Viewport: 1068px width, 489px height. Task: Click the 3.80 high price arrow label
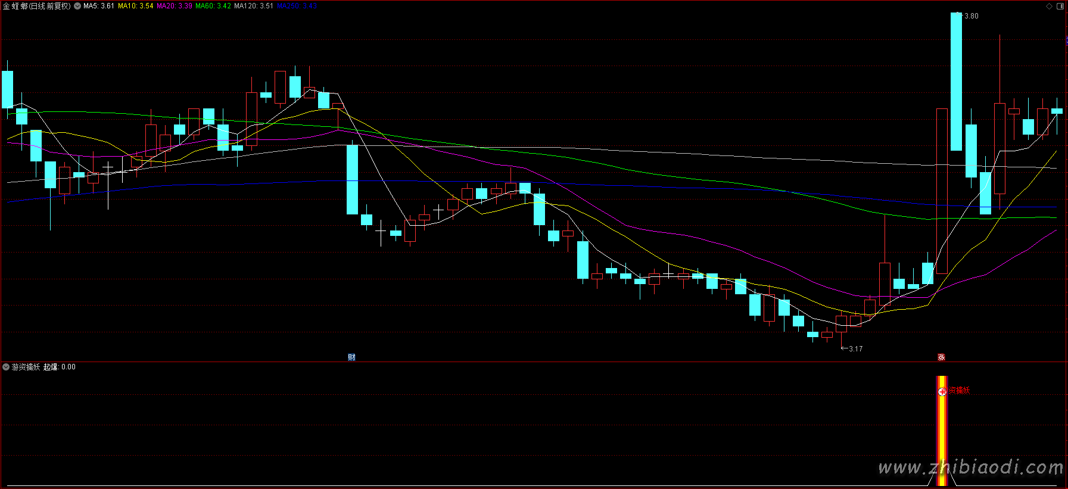point(970,16)
